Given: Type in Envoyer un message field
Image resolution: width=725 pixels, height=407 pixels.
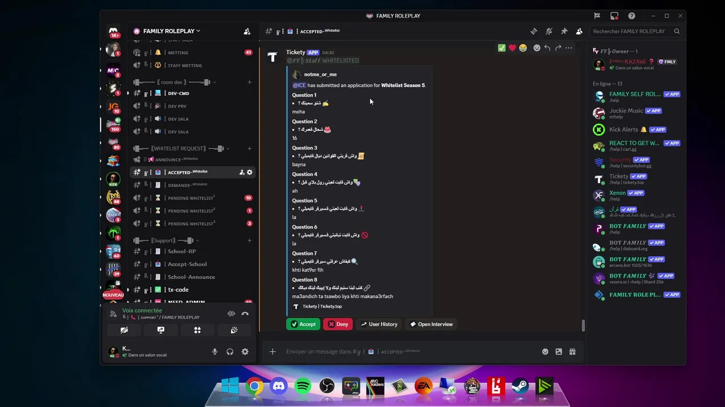Looking at the screenshot, I should (411, 352).
